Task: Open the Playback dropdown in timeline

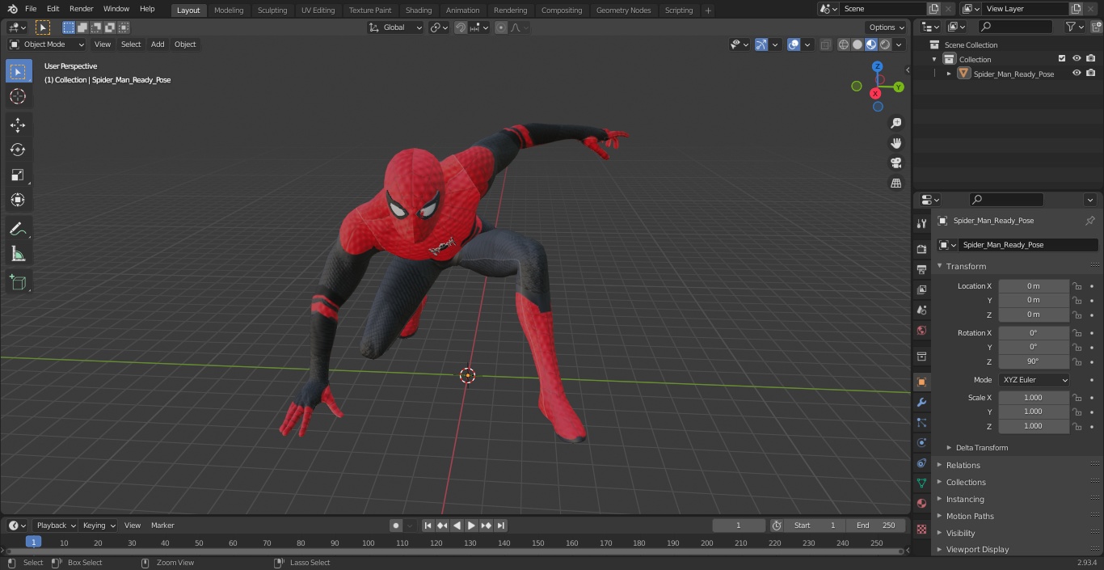Action: coord(55,526)
